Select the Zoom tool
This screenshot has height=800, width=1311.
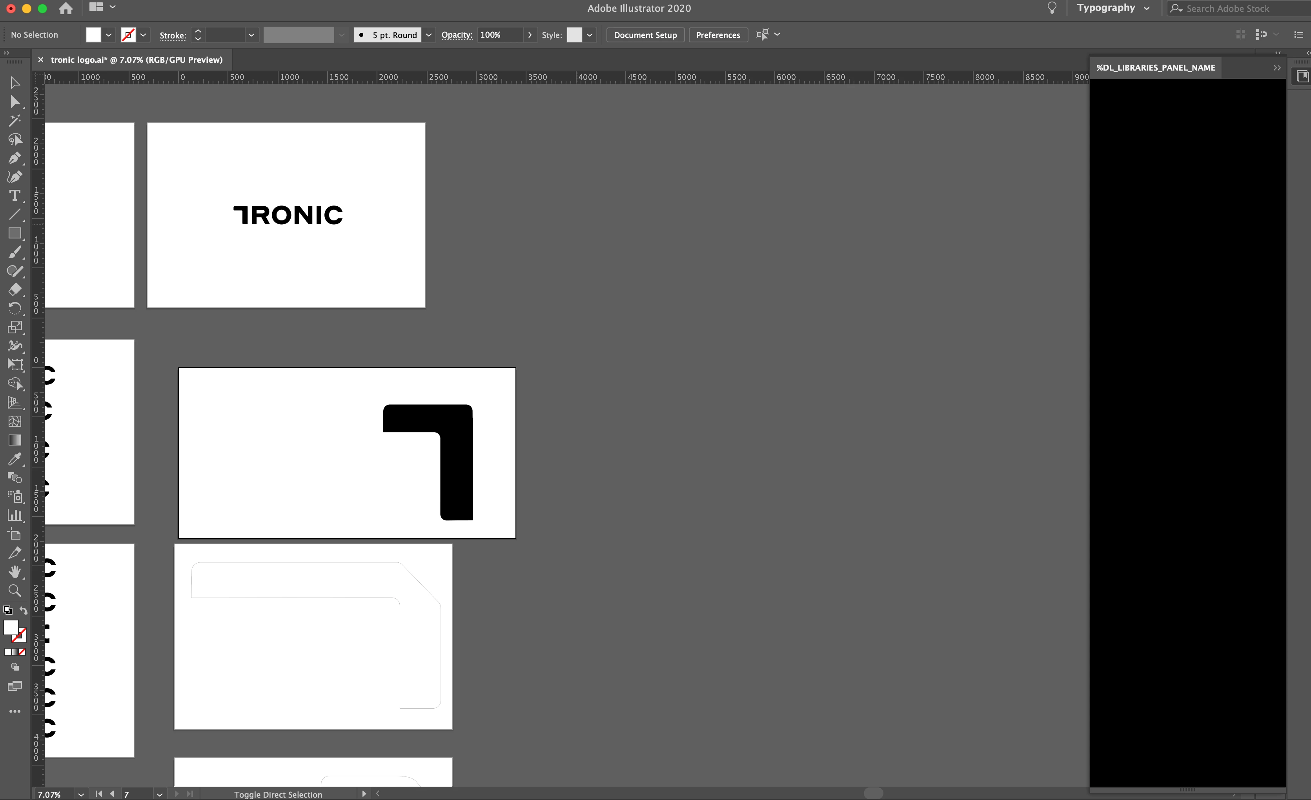coord(15,591)
